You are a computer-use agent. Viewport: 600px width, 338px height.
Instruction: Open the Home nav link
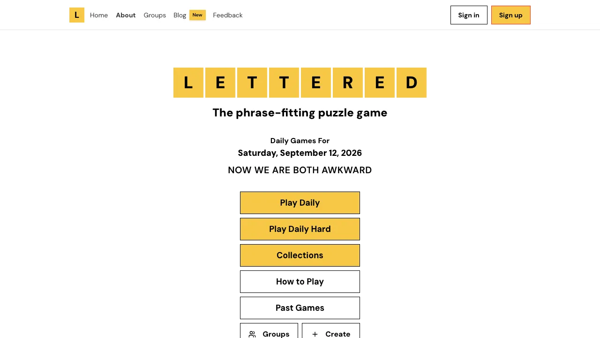tap(99, 15)
